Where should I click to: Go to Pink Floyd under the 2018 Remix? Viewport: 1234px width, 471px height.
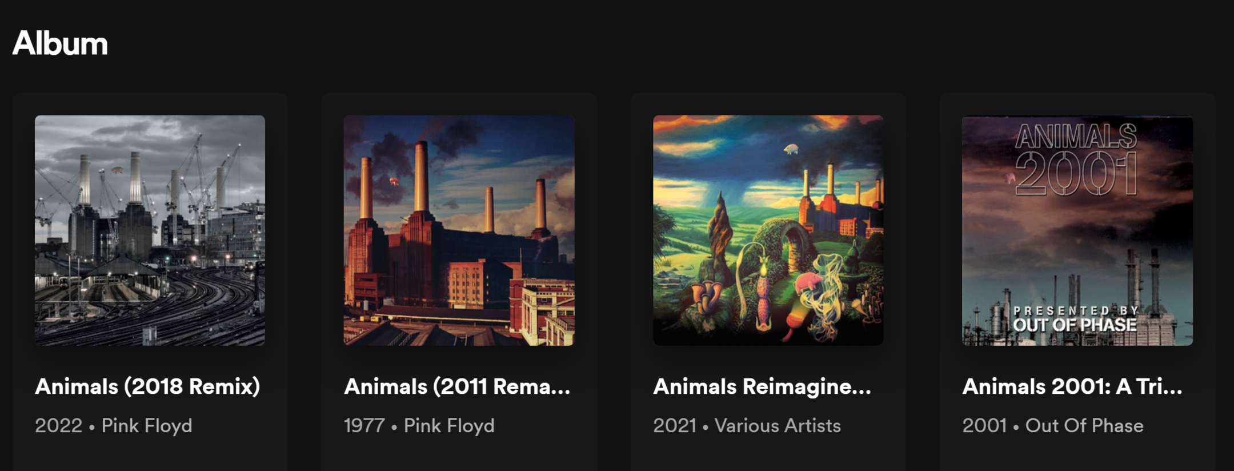click(x=147, y=426)
